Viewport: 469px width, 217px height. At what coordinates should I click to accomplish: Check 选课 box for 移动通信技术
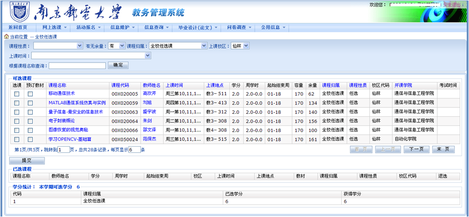[17, 94]
